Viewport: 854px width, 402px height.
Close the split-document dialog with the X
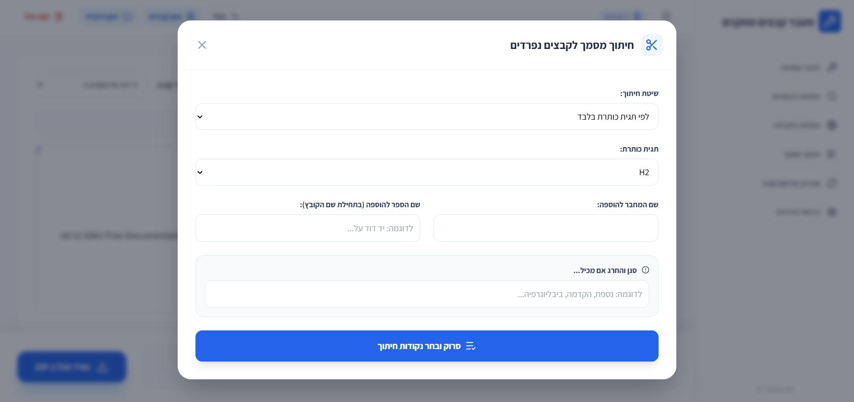(x=202, y=45)
